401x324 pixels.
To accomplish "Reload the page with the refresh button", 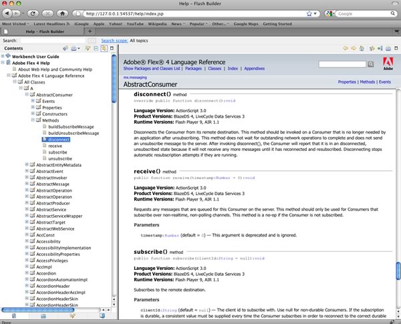I will (33, 13).
